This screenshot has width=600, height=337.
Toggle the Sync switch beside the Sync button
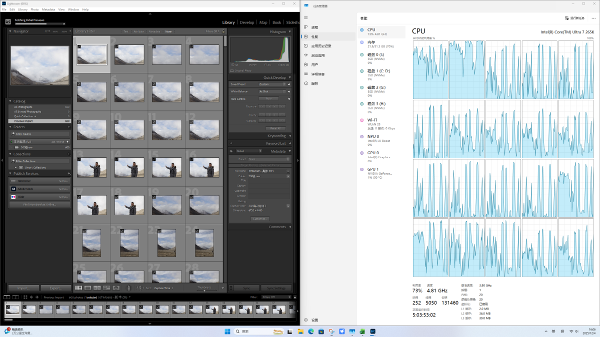[x=230, y=288]
